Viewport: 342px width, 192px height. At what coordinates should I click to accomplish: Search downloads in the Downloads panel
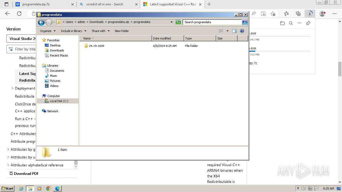291,23
